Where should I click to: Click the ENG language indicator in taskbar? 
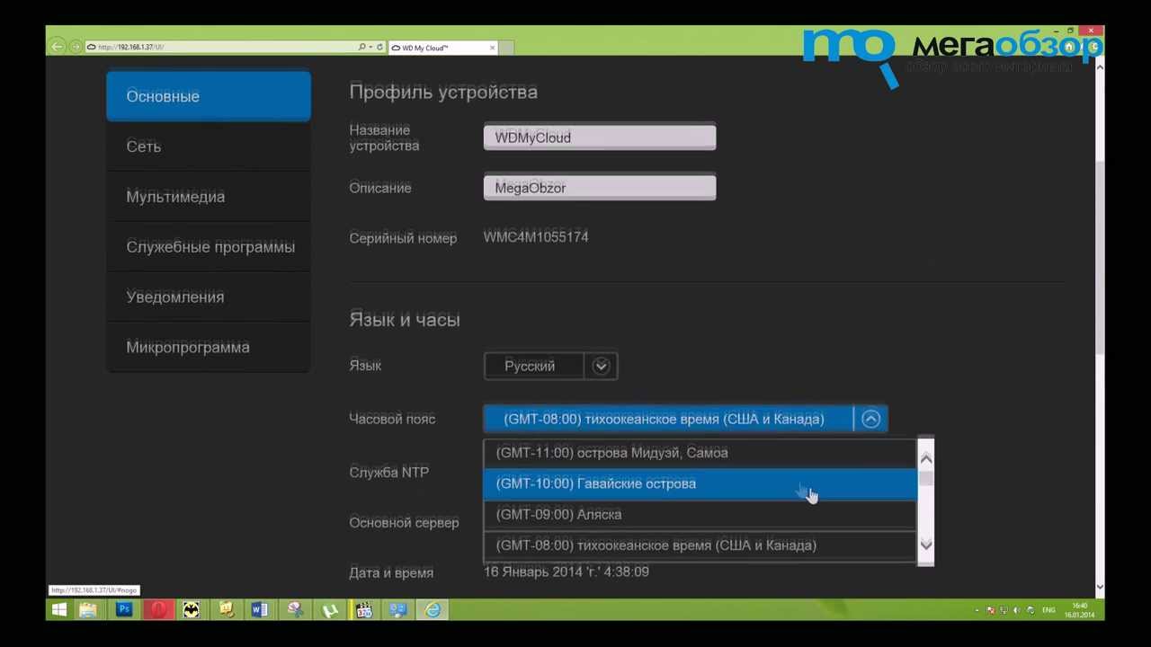tap(1048, 610)
